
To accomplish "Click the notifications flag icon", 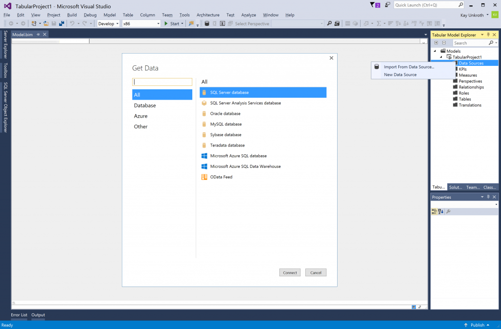I will click(375, 5).
